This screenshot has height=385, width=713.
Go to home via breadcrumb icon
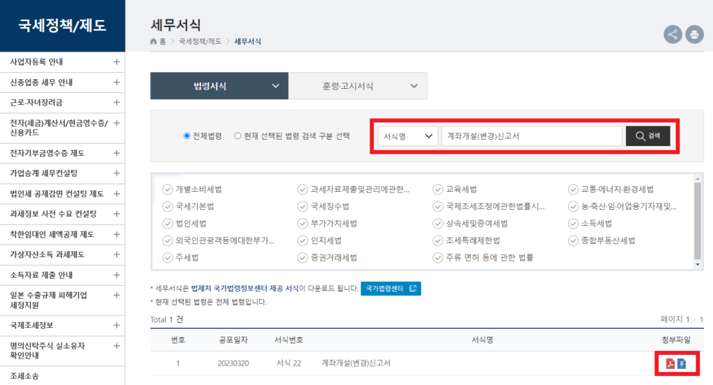pos(154,42)
